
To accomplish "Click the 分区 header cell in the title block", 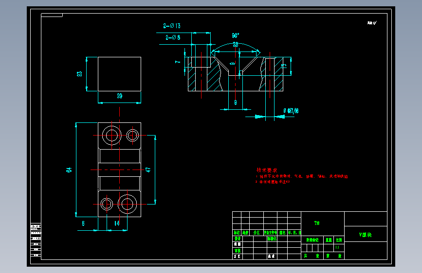I will click(257, 233).
